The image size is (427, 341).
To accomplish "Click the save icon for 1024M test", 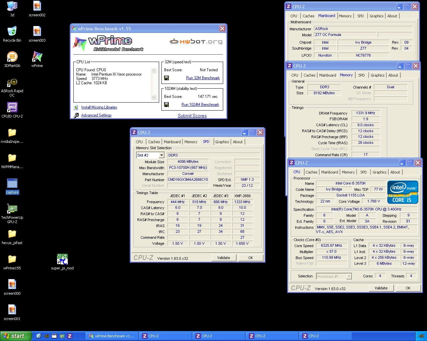I will click(x=166, y=105).
